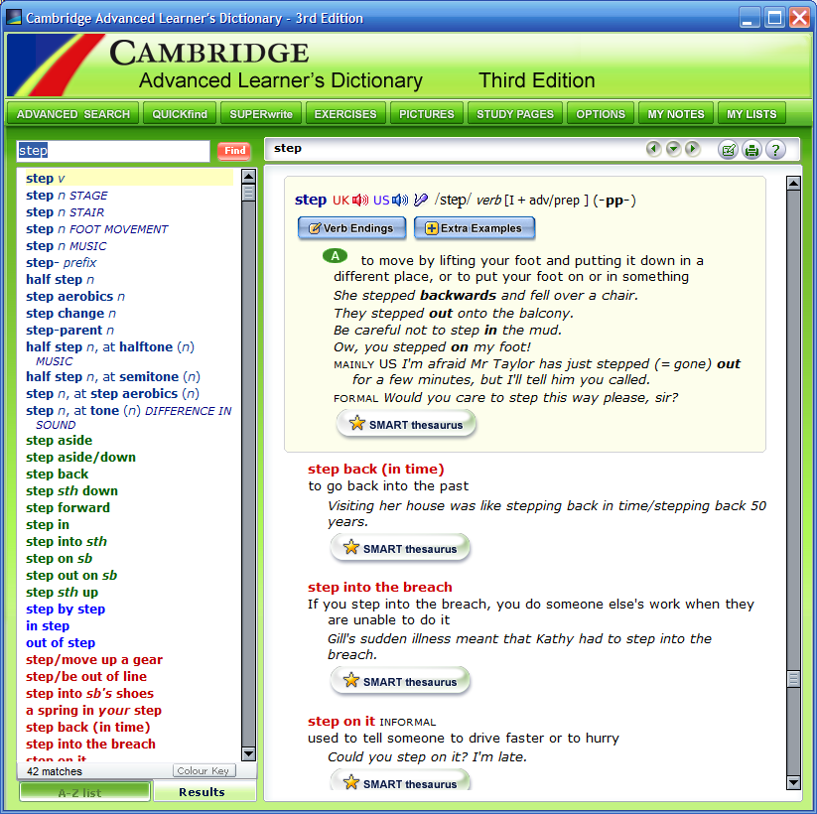
Task: Switch to the A-Z list tab
Action: click(84, 791)
